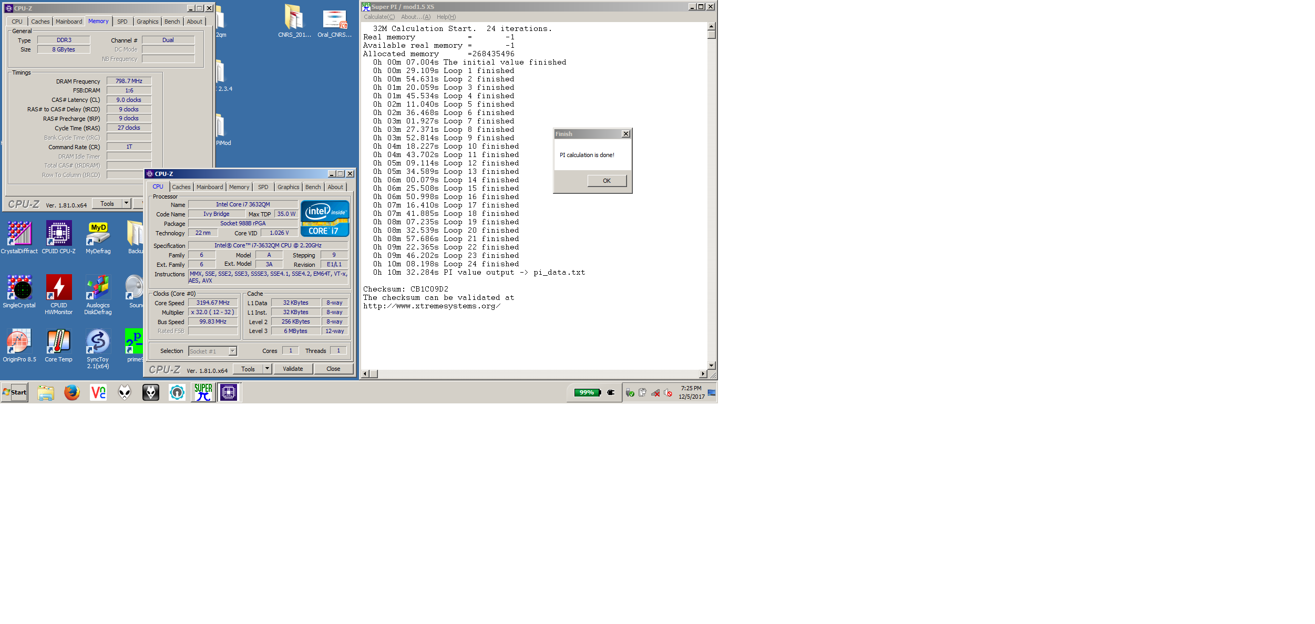Click the Close button in CPU-Z
Image resolution: width=1315 pixels, height=624 pixels.
click(x=333, y=369)
